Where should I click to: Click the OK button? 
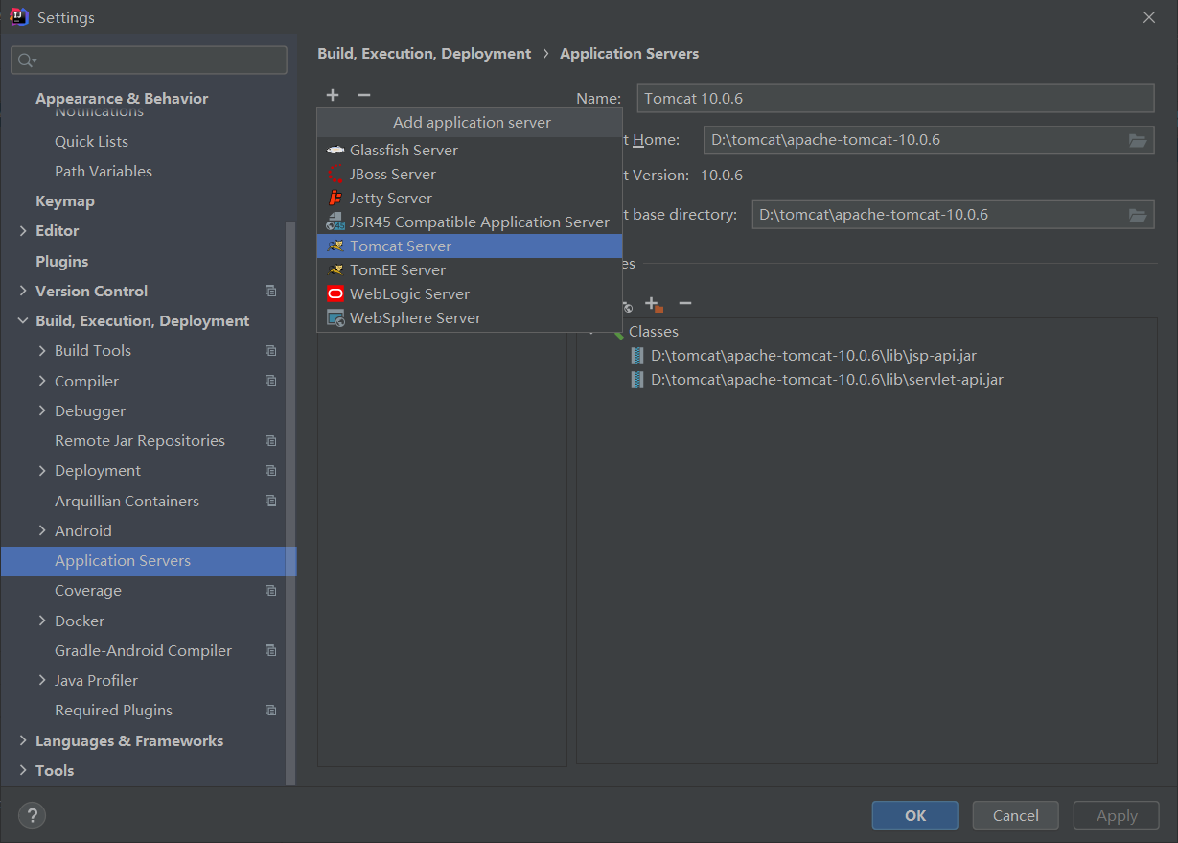click(x=914, y=815)
